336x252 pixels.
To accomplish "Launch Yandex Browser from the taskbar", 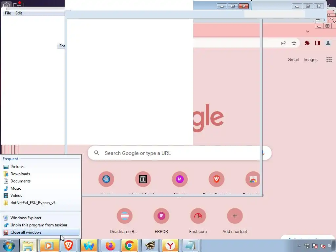I will click(170, 245).
